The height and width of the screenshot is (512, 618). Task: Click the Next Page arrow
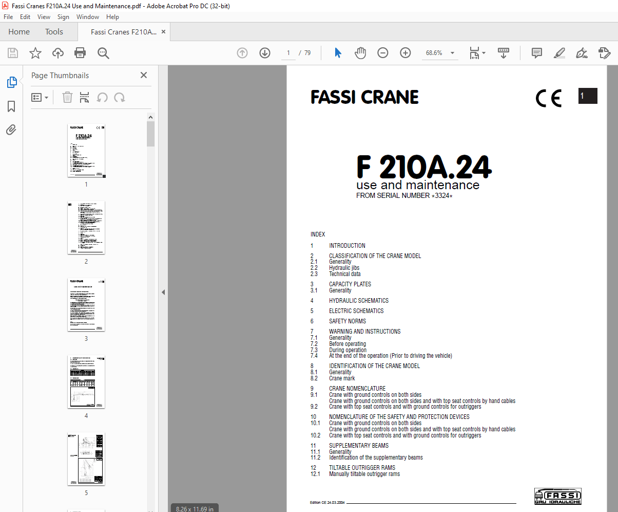tap(264, 53)
